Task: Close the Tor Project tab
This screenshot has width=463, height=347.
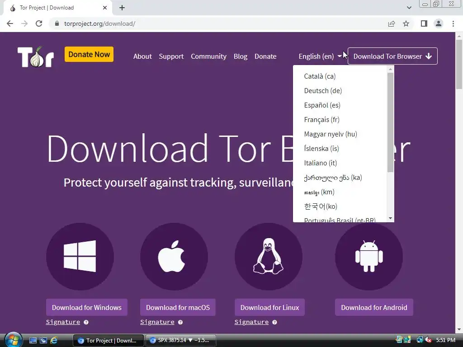Action: (105, 8)
